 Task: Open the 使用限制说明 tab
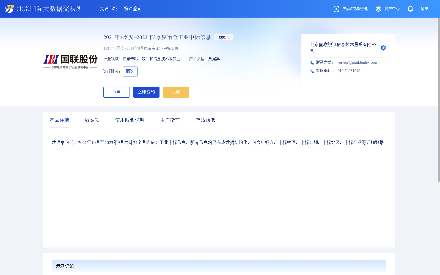[x=130, y=120]
